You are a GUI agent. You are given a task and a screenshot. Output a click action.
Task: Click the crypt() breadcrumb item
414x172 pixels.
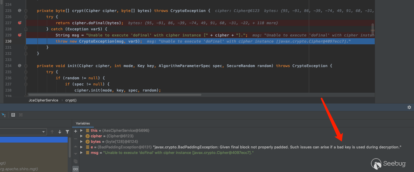(71, 100)
